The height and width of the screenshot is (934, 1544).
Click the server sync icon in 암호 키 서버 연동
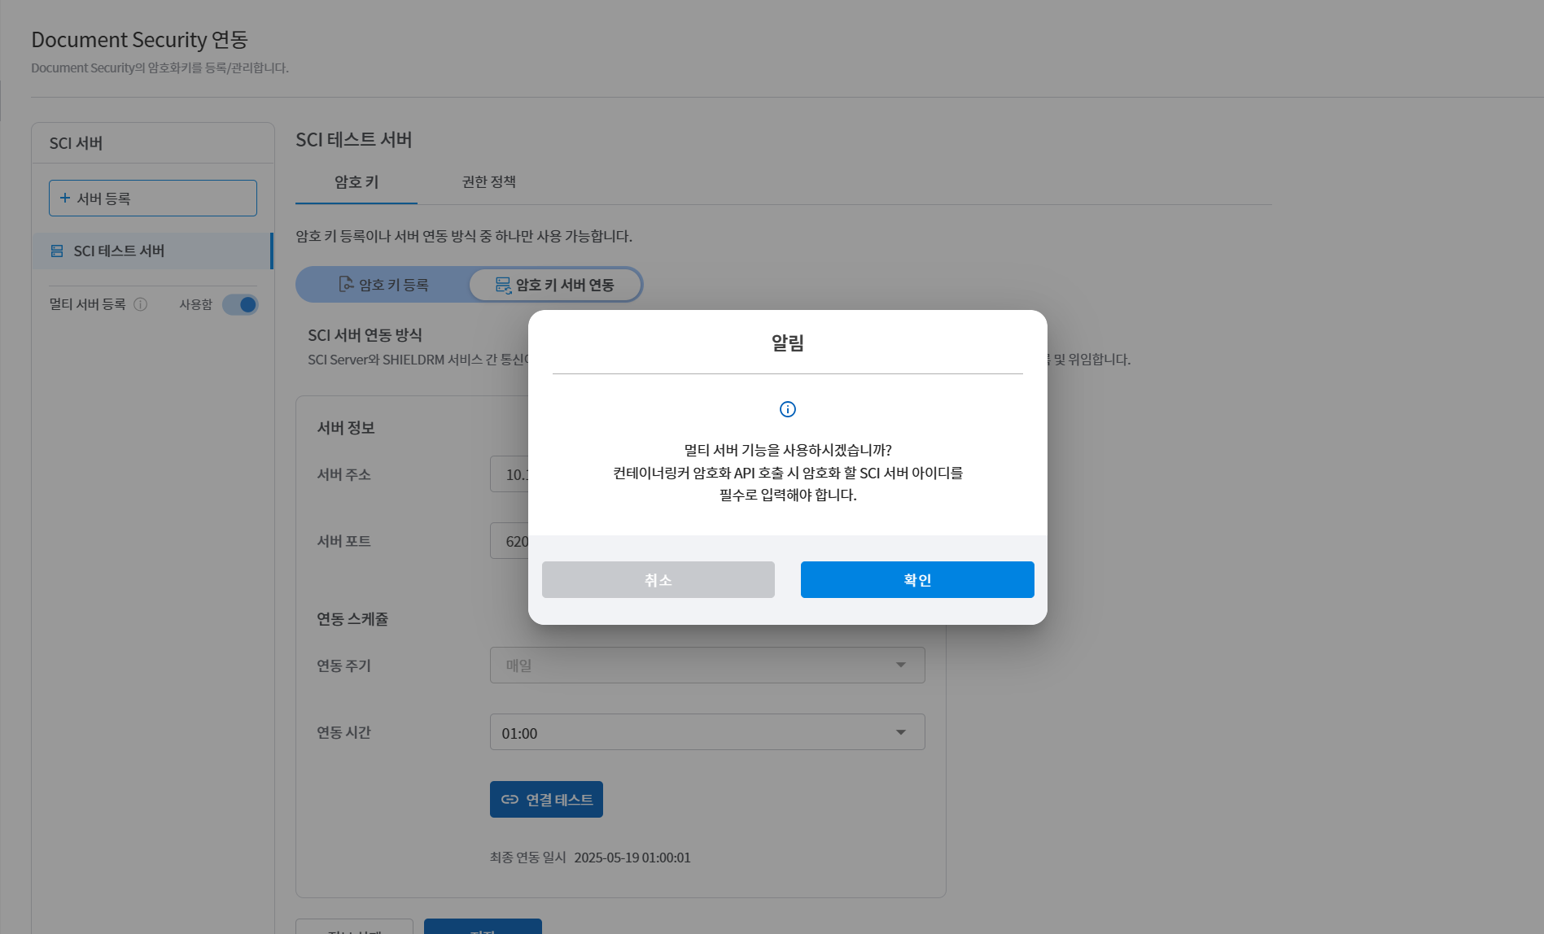click(504, 285)
